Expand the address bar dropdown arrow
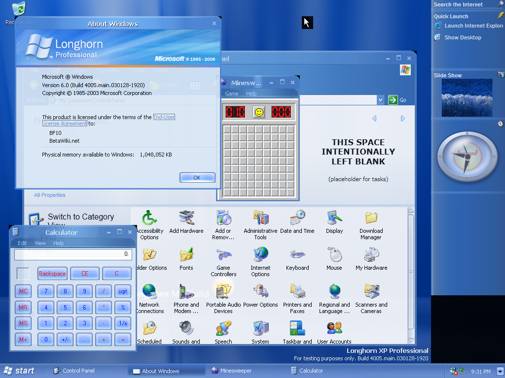Image resolution: width=505 pixels, height=378 pixels. (380, 100)
